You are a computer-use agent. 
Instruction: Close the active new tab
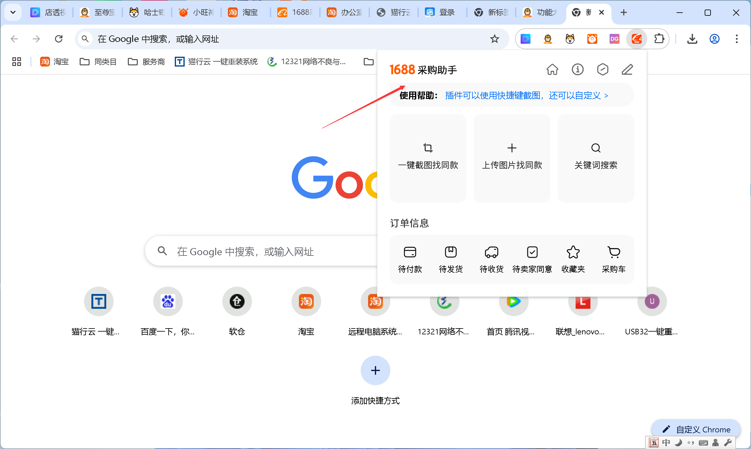602,12
